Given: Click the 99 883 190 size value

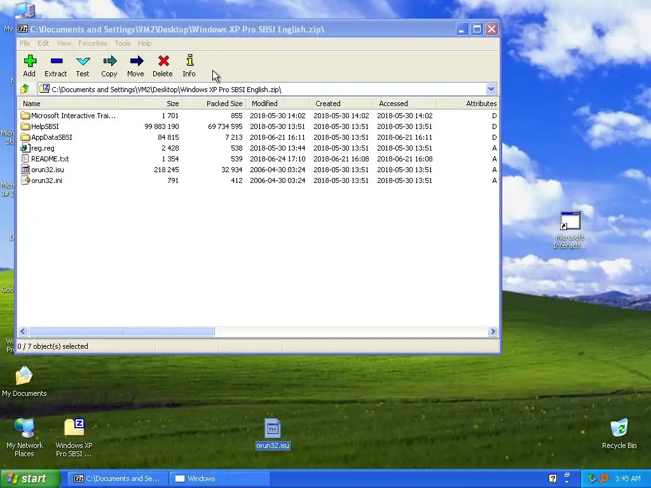Looking at the screenshot, I should pos(161,126).
